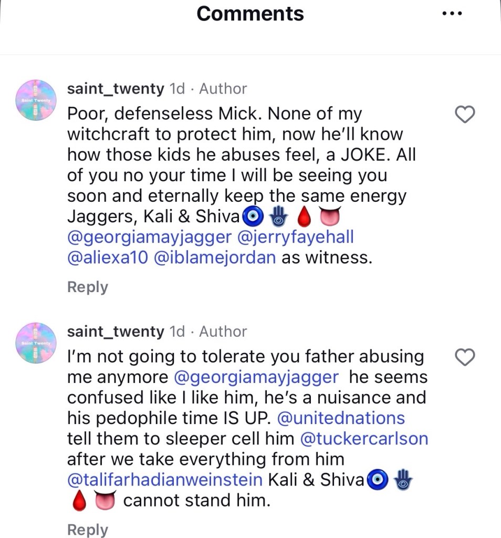The width and height of the screenshot is (501, 538).
Task: Reply to the second comment
Action: coord(88,530)
